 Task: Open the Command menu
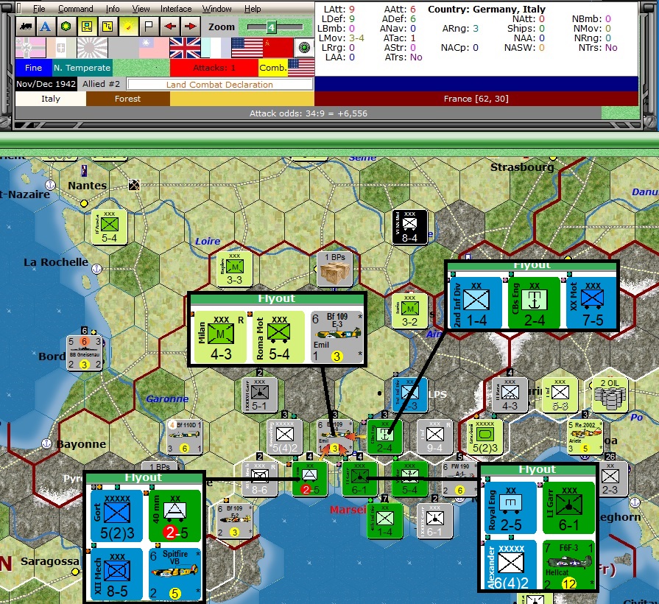point(76,9)
